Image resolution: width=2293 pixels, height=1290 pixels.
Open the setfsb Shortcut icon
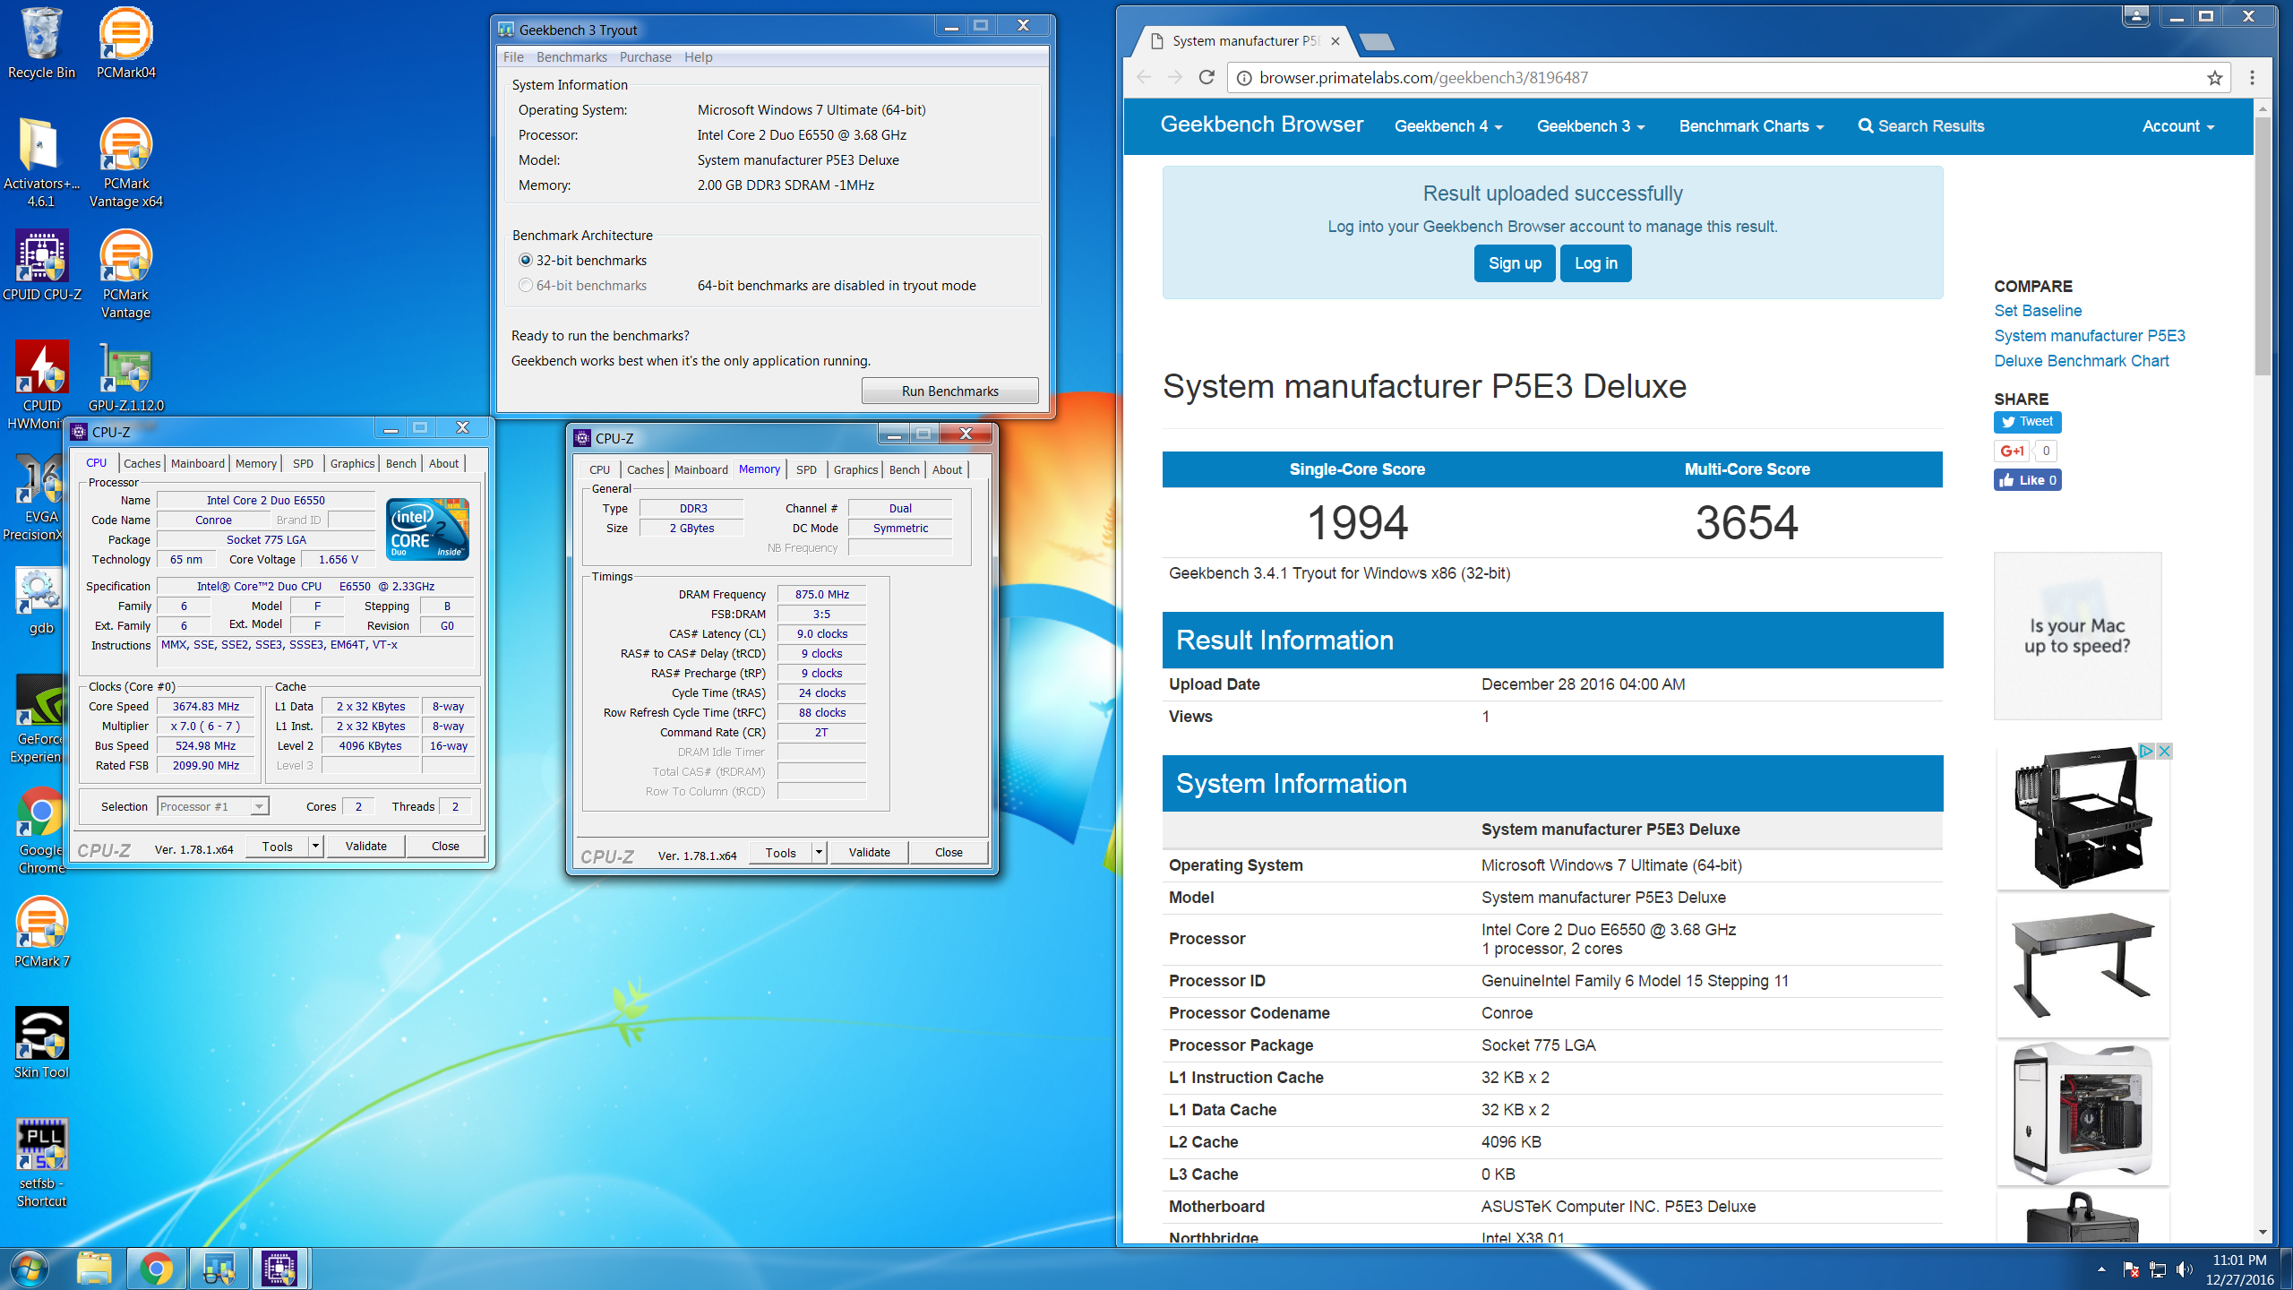(41, 1163)
